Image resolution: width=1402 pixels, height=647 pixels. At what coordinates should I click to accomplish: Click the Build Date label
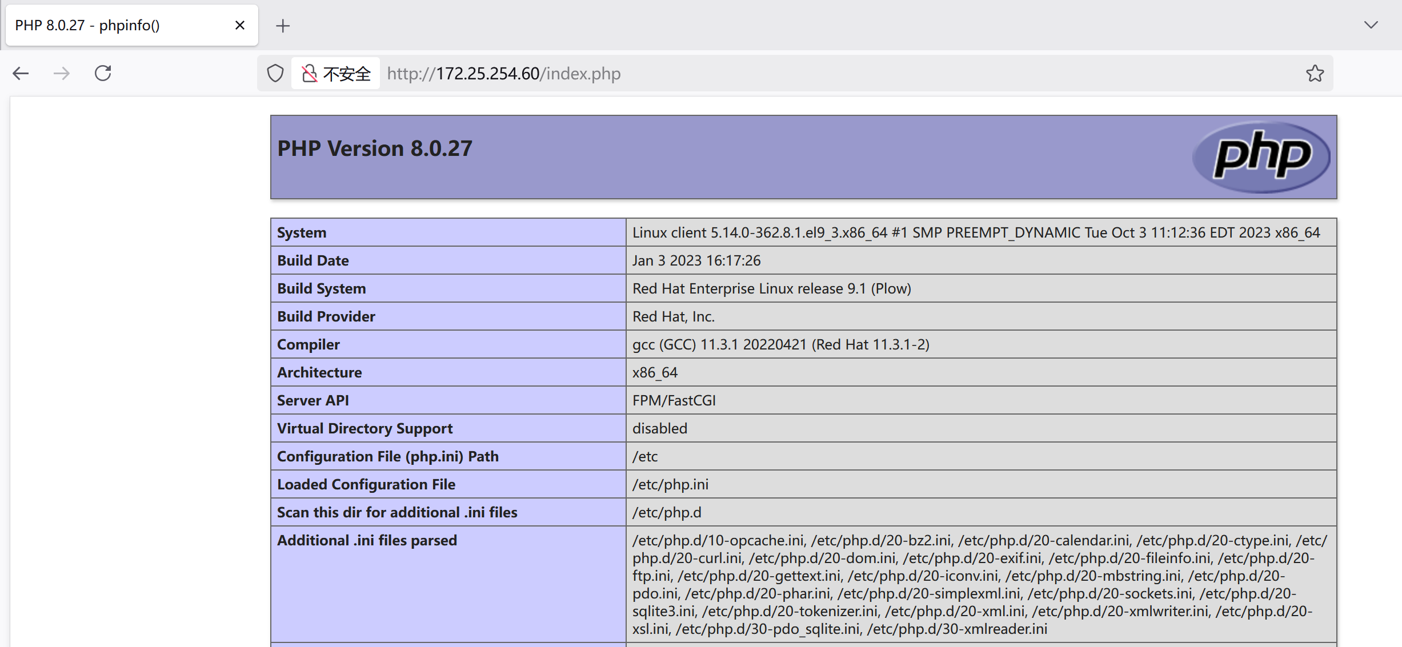(x=313, y=260)
